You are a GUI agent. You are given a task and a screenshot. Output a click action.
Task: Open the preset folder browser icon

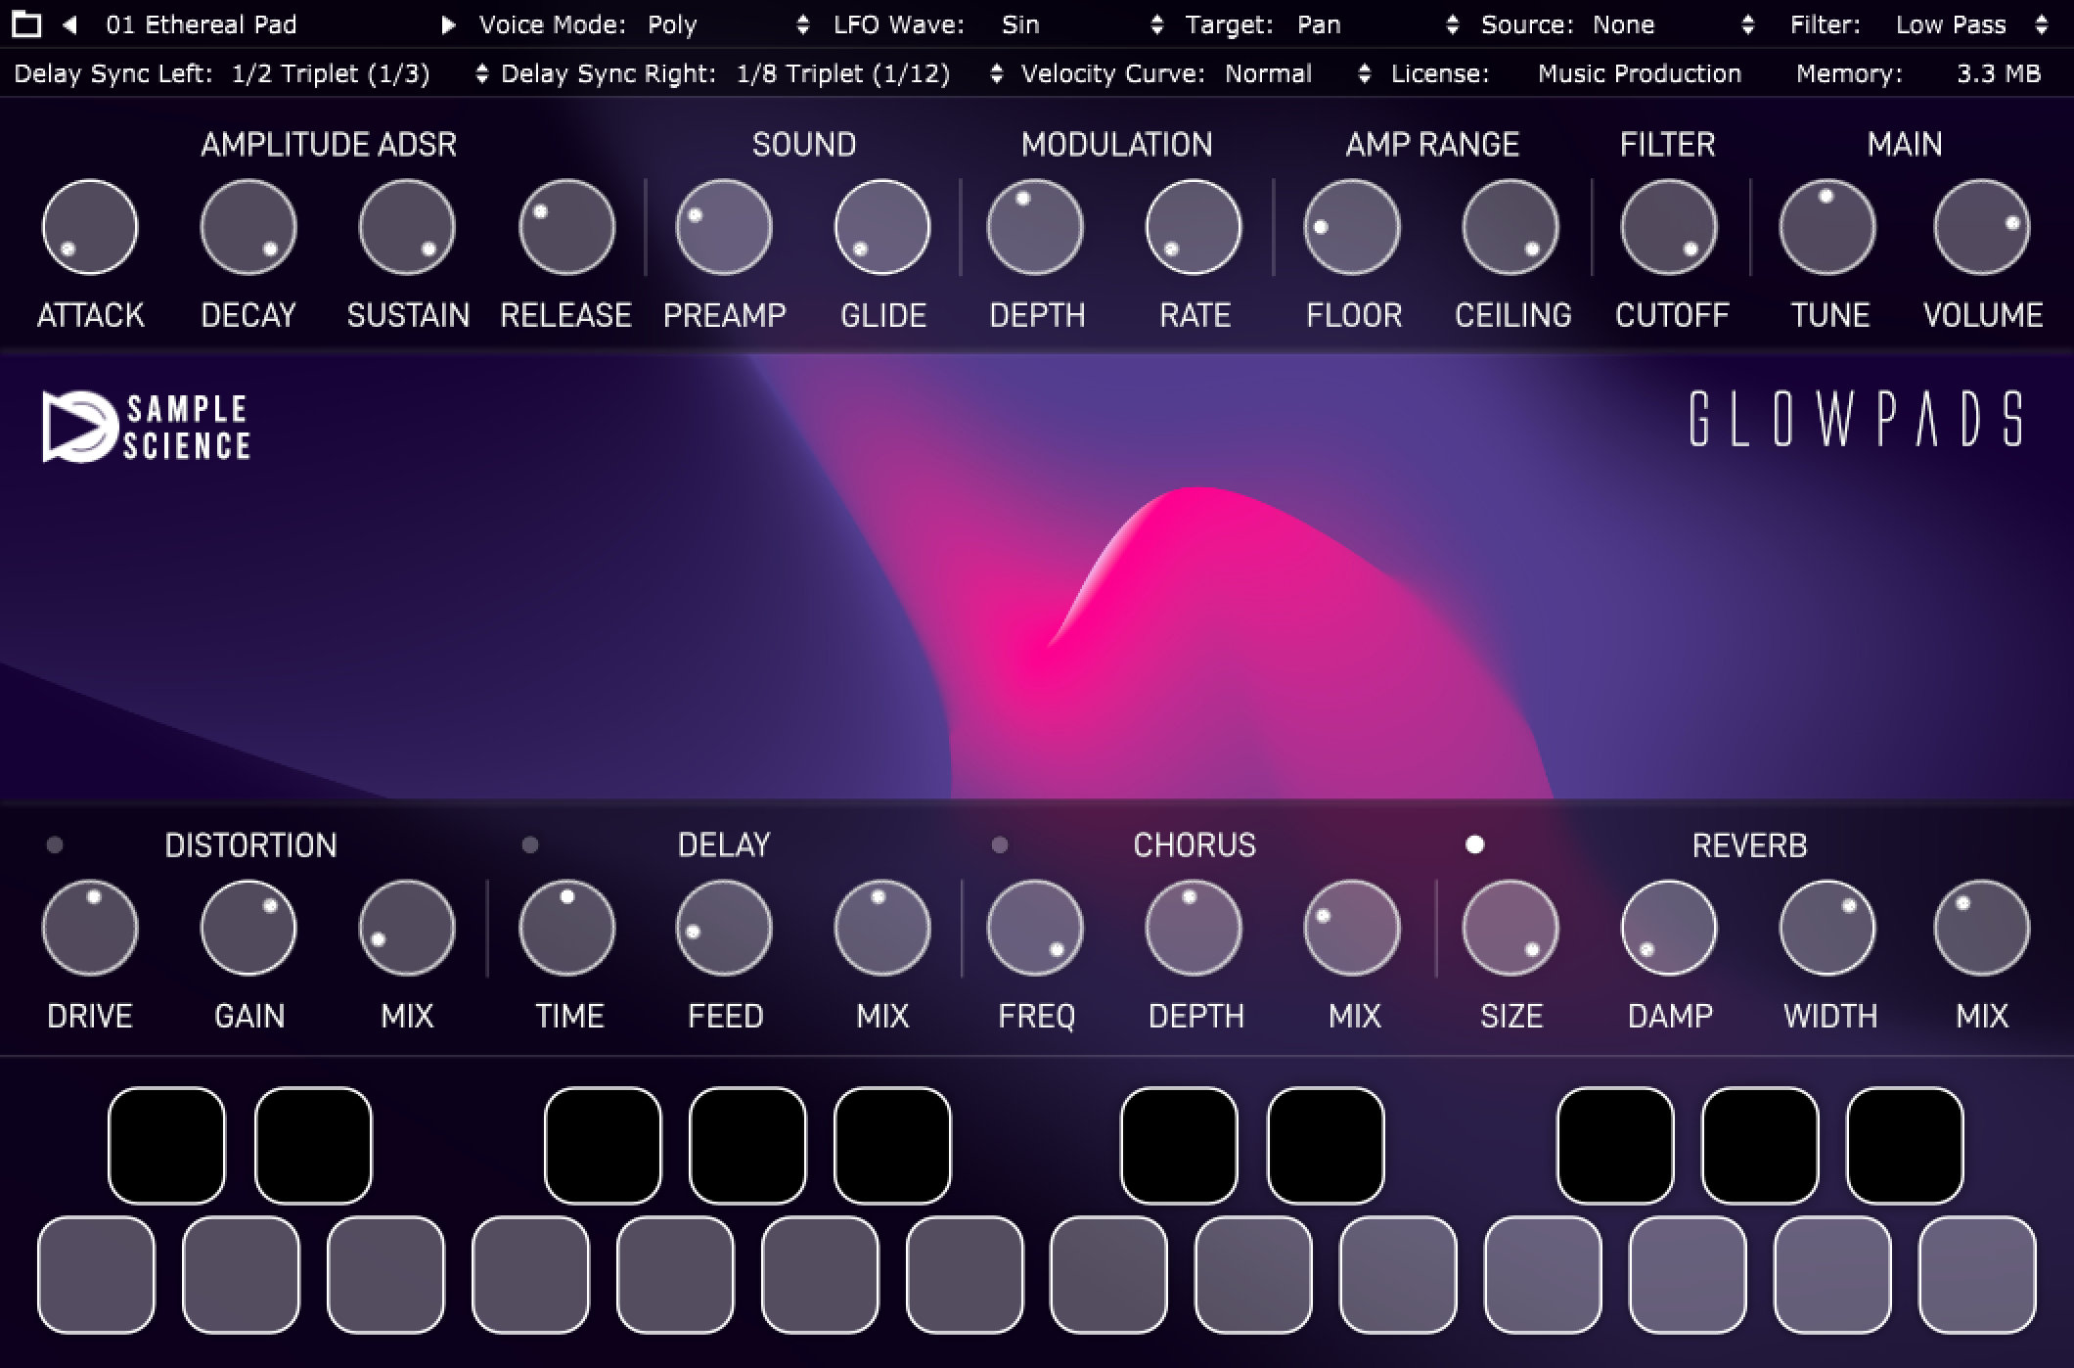pos(26,24)
